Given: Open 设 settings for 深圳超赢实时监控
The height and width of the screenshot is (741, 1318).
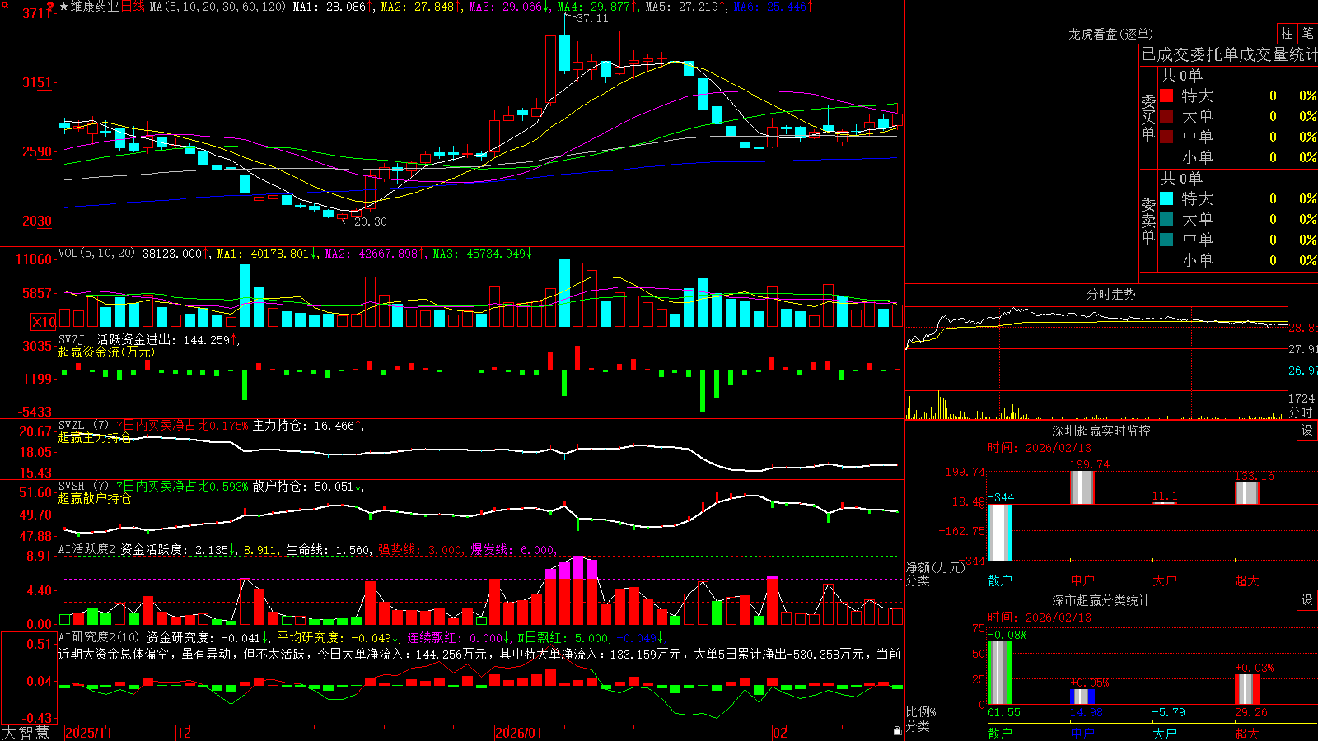Looking at the screenshot, I should pos(1307,431).
